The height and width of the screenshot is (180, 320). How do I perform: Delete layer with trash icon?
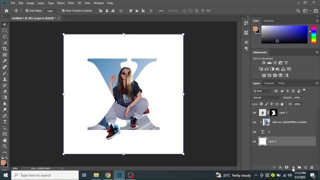coord(312,167)
